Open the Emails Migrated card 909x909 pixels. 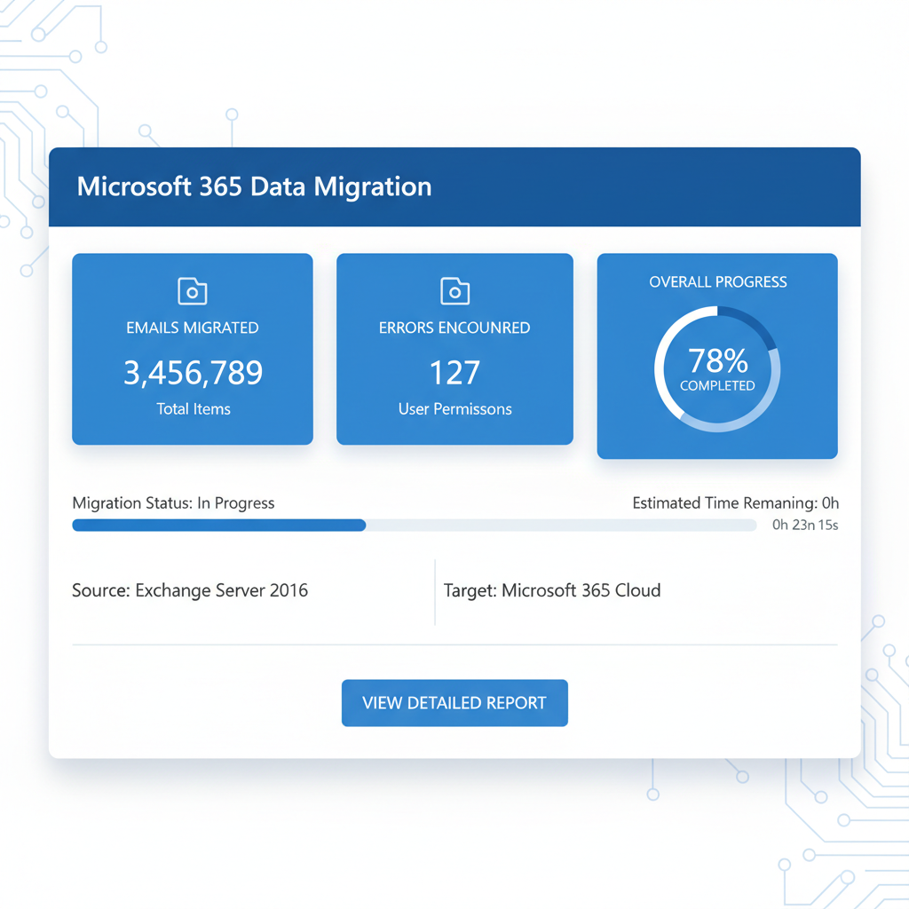click(x=193, y=349)
